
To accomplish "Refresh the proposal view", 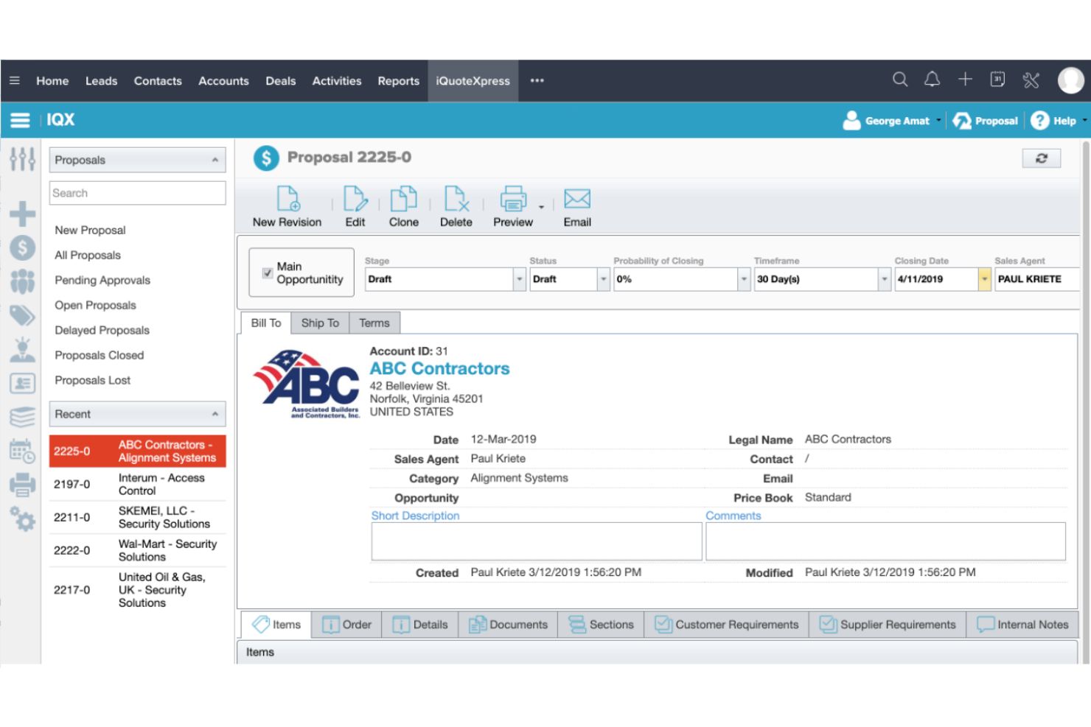I will (x=1041, y=158).
